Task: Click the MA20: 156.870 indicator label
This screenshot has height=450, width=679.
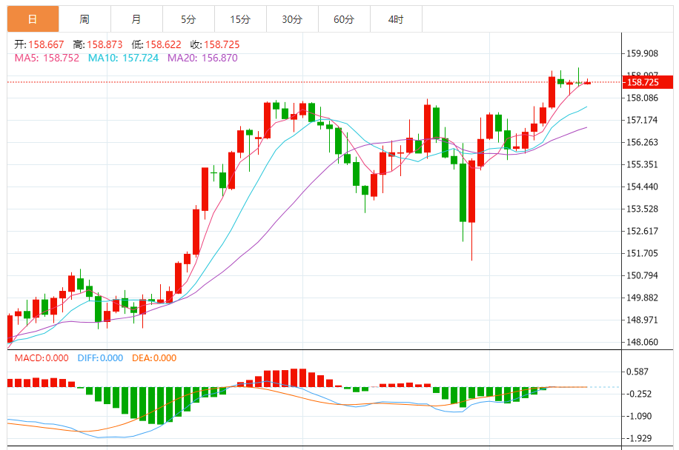Action: pyautogui.click(x=202, y=58)
